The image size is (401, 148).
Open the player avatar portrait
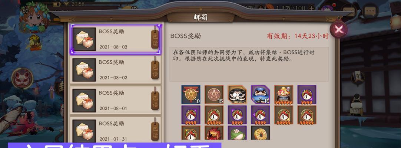(34, 17)
